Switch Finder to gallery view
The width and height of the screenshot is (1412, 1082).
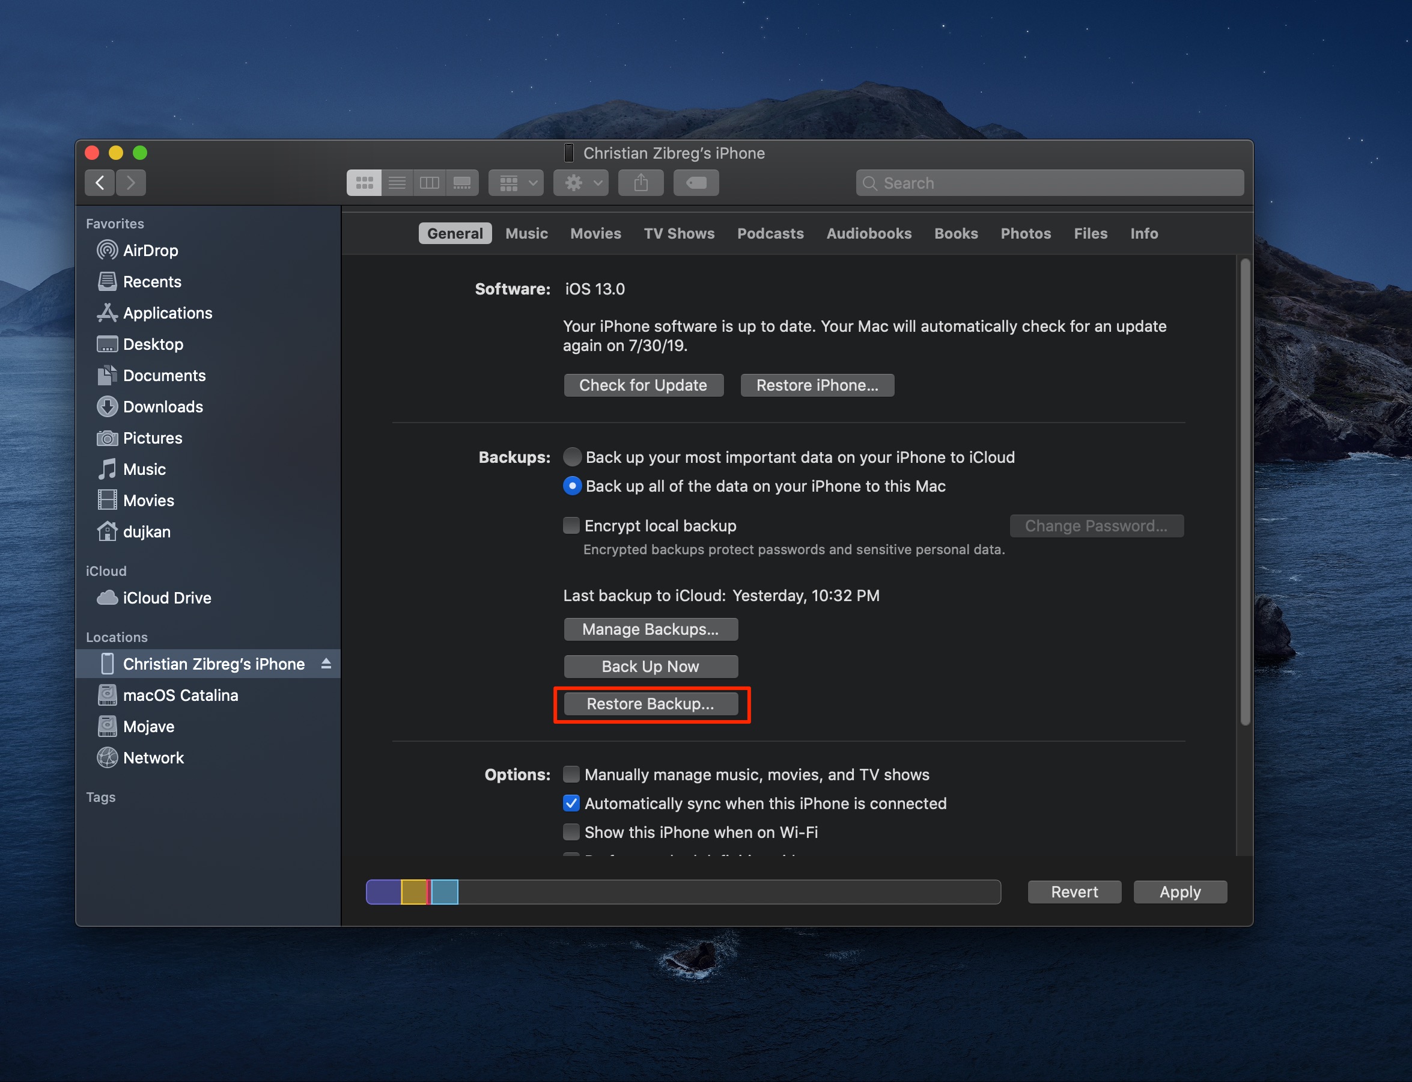point(462,183)
